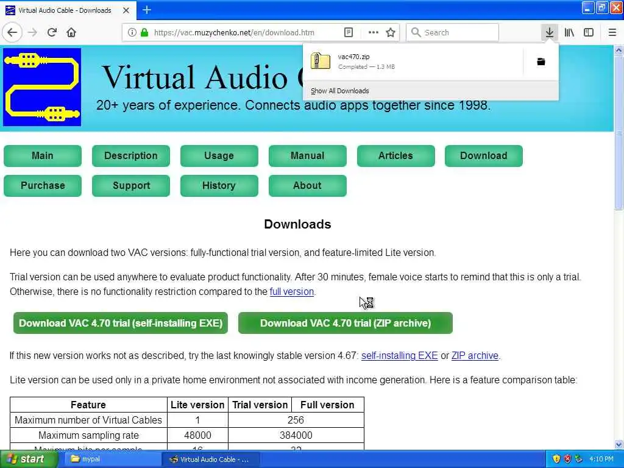Click the Maximum number of Virtual Cables cell

(x=88, y=420)
